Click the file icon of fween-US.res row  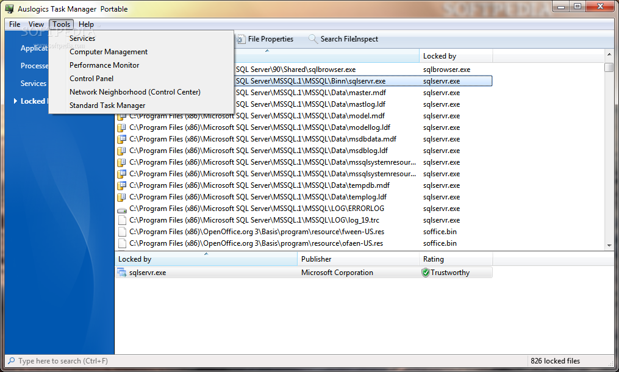pos(122,232)
